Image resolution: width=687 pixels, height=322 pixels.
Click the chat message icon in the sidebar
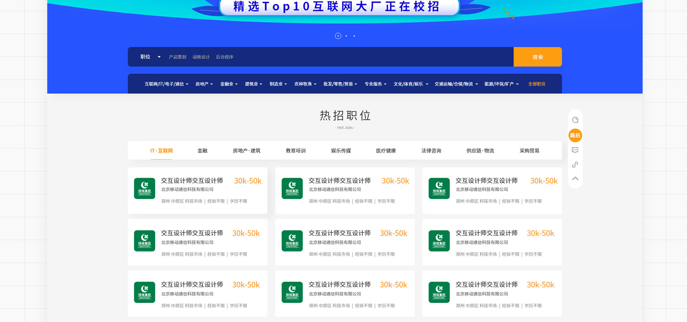pos(575,150)
